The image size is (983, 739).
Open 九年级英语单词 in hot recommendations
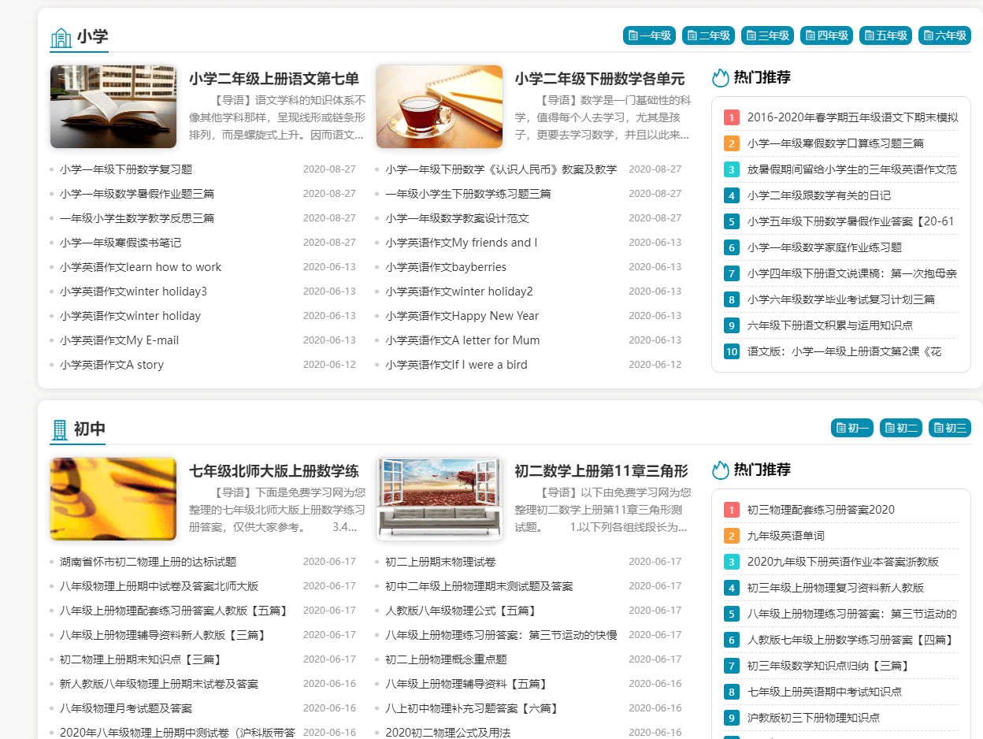click(788, 535)
